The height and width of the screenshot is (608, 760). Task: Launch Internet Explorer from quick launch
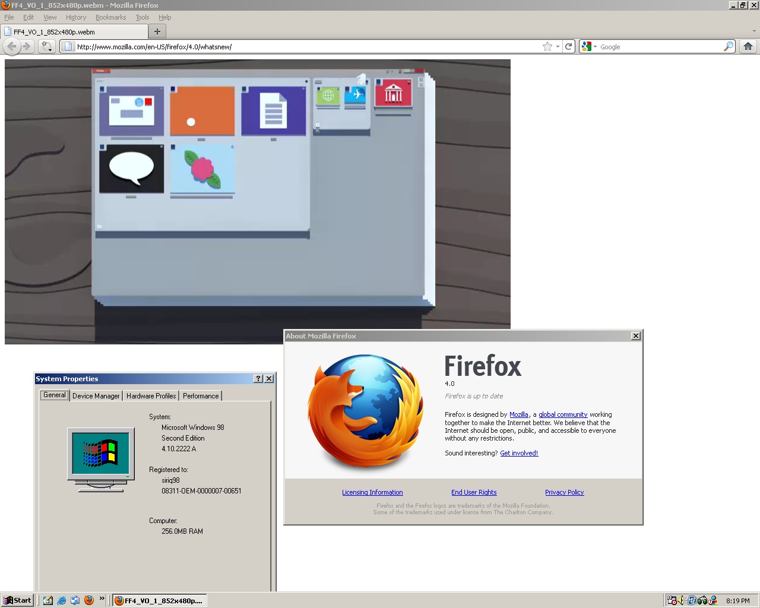click(62, 600)
